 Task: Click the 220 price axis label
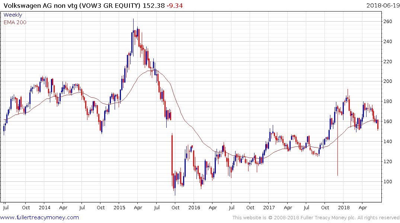click(x=388, y=61)
